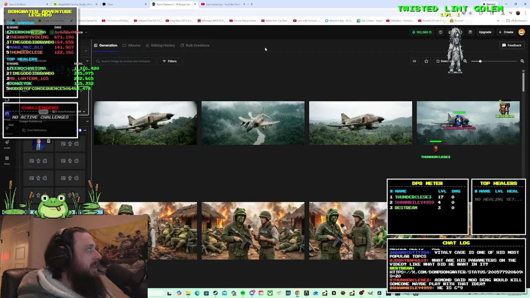Screen dimensions: 530x298
Task: Click in search image by prompt field
Action: tap(125, 61)
